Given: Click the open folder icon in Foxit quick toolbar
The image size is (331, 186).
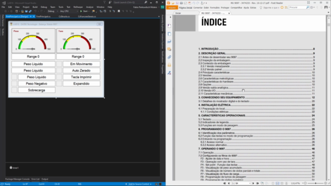Looking at the screenshot, I should click(x=173, y=3).
